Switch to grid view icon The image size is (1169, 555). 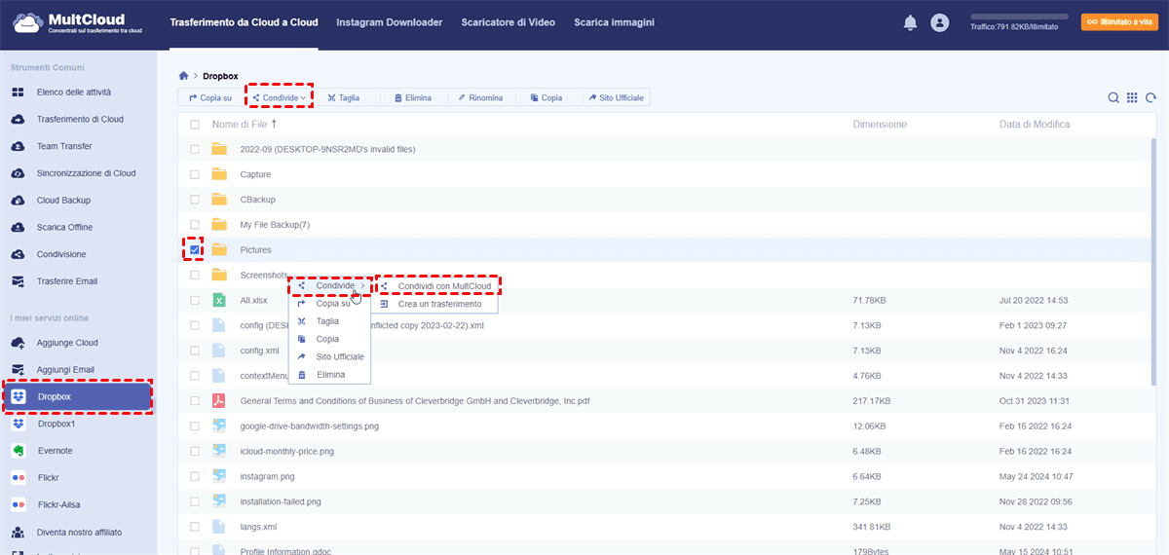click(1132, 97)
